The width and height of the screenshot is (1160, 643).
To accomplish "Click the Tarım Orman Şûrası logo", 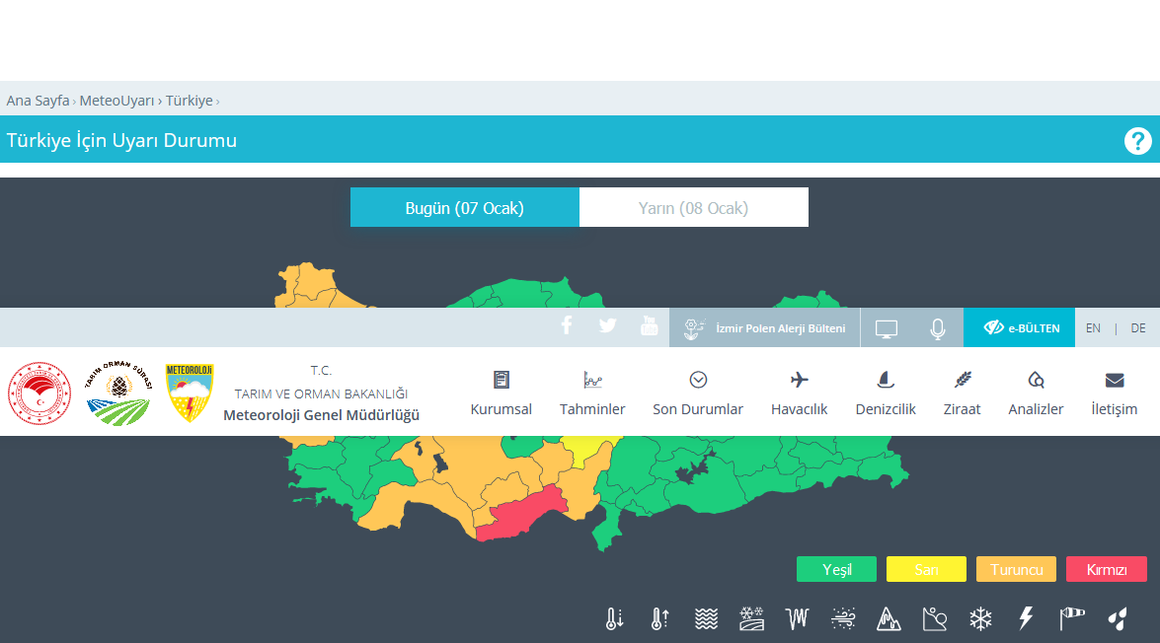I will coord(118,393).
